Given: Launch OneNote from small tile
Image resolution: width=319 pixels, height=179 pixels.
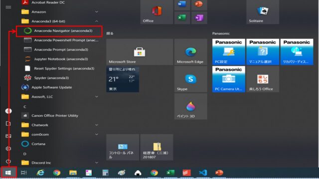Looking at the screenshot, I should [199, 18].
